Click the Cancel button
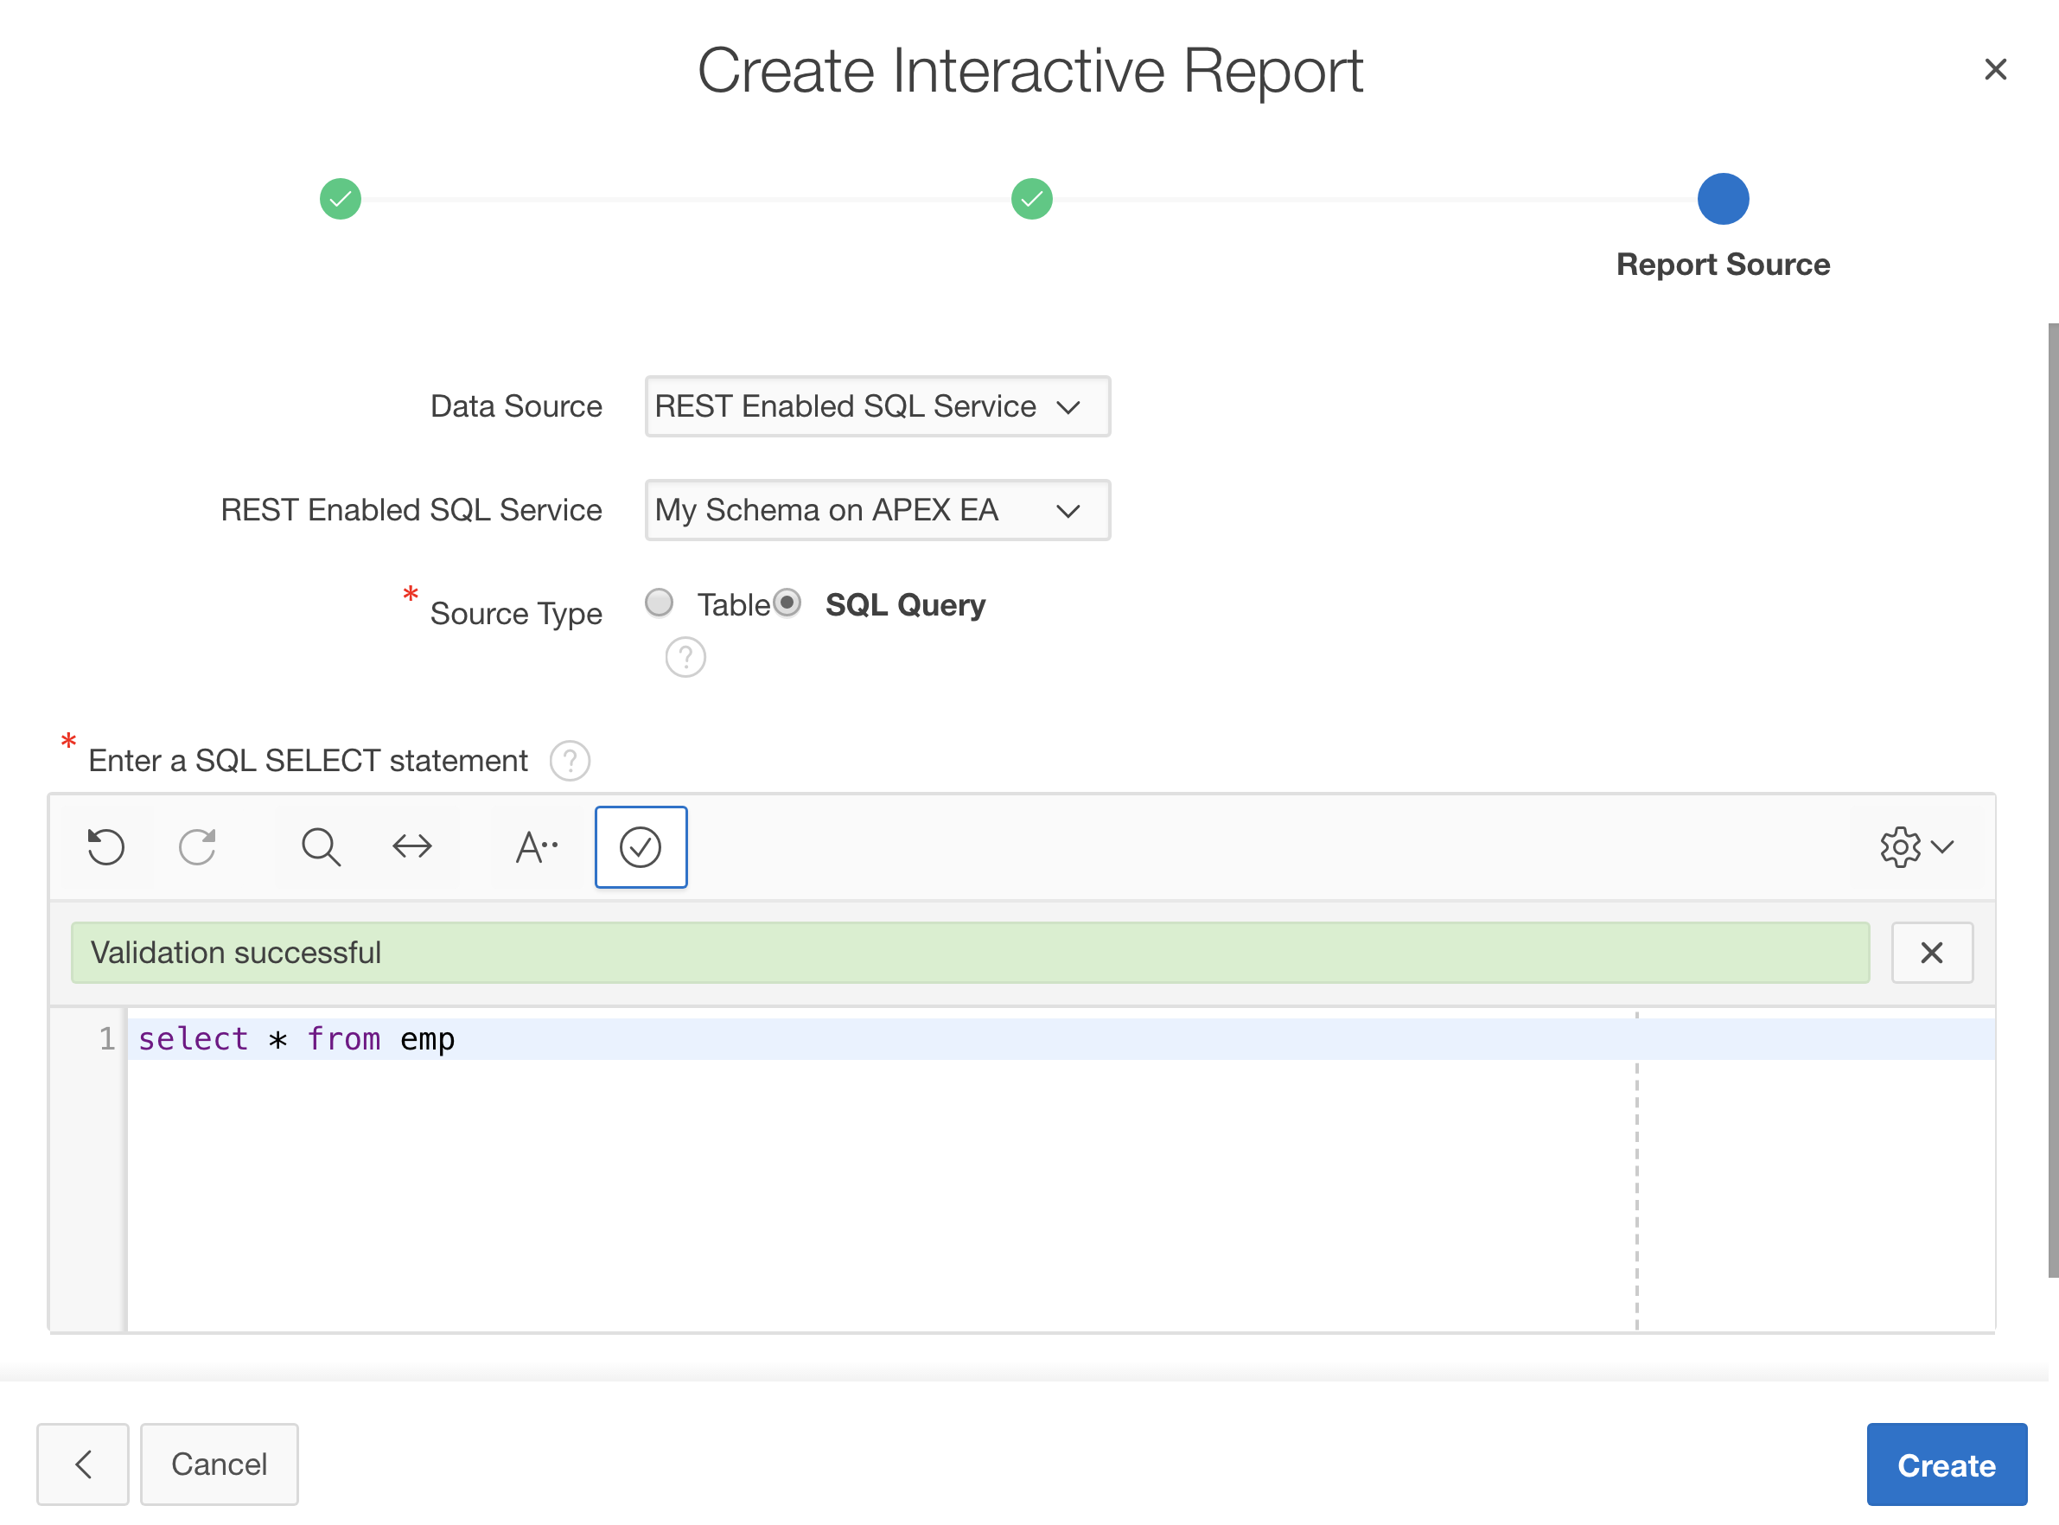The width and height of the screenshot is (2059, 1525). (x=219, y=1464)
